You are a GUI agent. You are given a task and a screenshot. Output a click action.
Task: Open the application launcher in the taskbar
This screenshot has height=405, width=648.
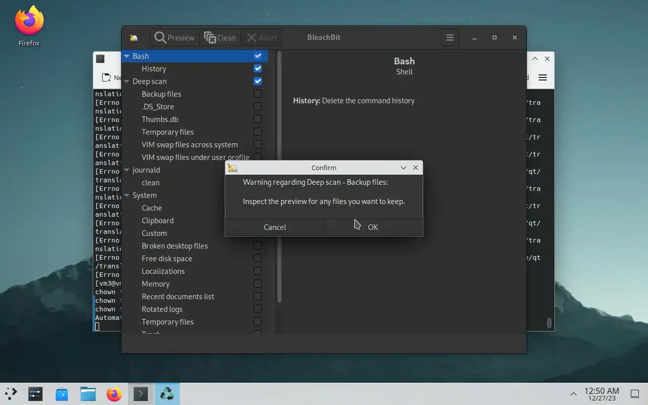point(11,394)
